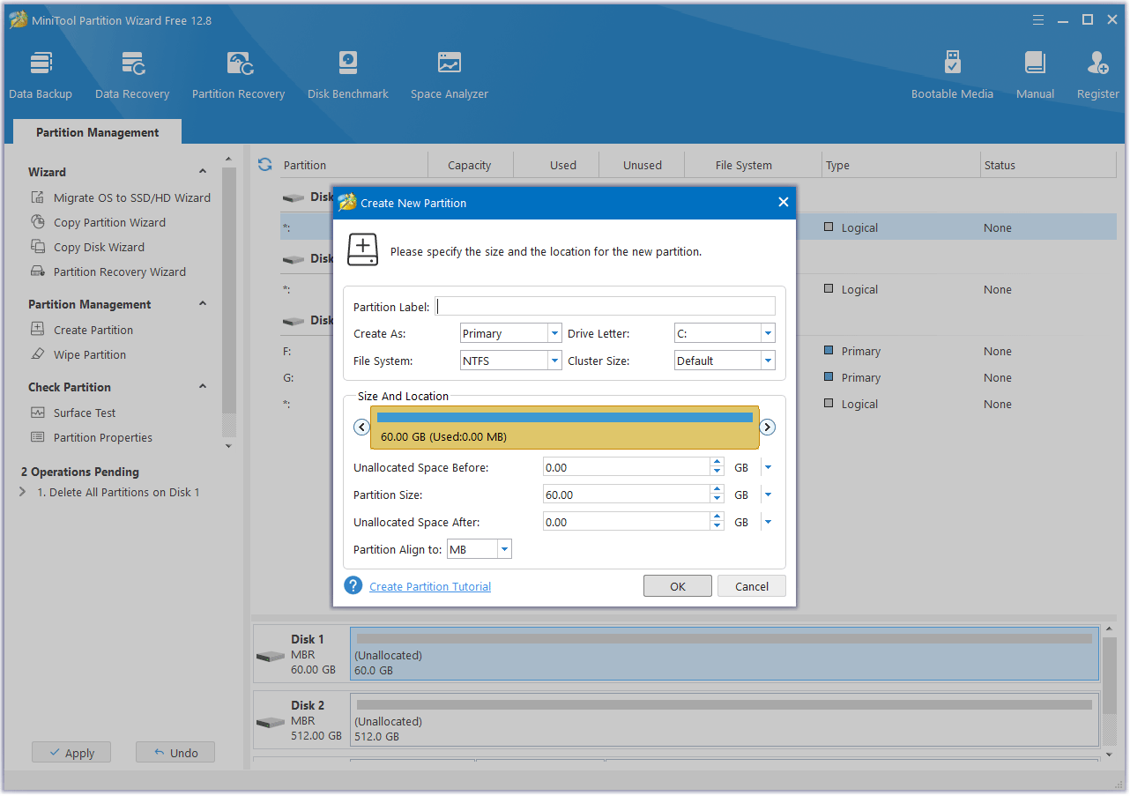Image resolution: width=1130 pixels, height=796 pixels.
Task: Open Create Partition Tutorial link
Action: 430,586
